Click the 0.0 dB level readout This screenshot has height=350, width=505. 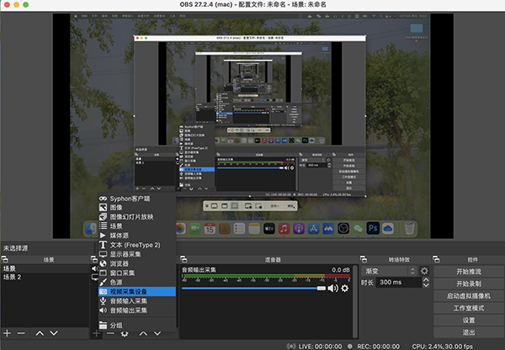pyautogui.click(x=341, y=270)
